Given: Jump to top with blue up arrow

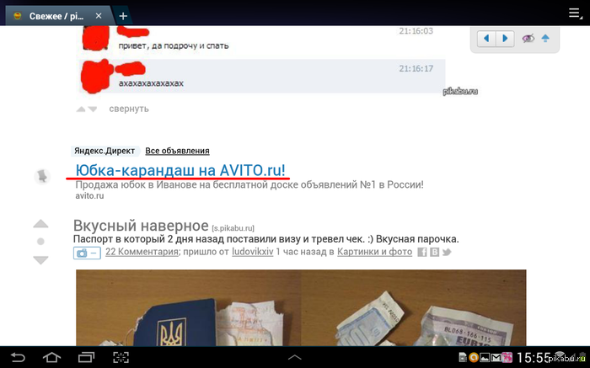Looking at the screenshot, I should 545,39.
